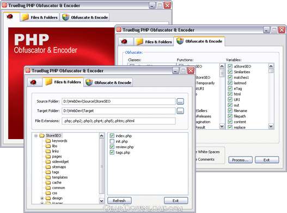Toggle filename variable checkbox
Image resolution: width=287 pixels, height=213 pixels.
click(x=230, y=111)
